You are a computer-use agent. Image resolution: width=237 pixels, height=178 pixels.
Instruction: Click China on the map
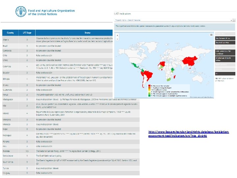pyautogui.click(x=190, y=61)
